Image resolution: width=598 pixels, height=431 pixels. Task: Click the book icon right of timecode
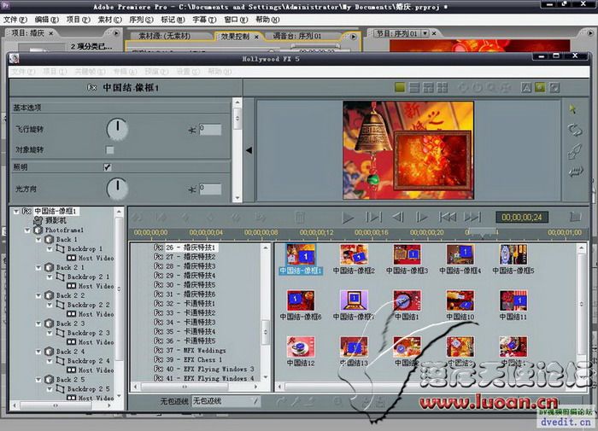pos(575,218)
